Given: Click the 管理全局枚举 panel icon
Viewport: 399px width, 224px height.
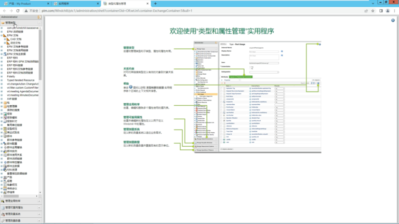Looking at the screenshot, I should click(x=3, y=201).
